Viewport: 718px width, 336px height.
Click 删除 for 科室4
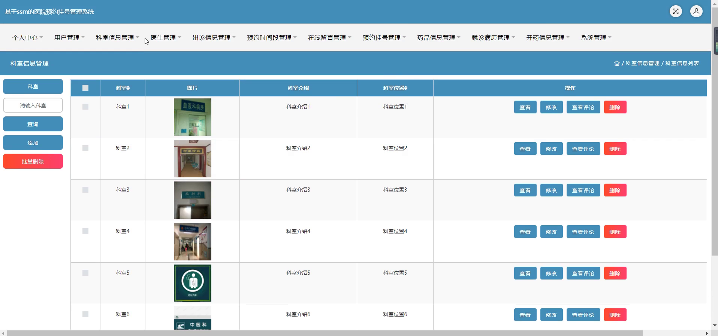(615, 232)
